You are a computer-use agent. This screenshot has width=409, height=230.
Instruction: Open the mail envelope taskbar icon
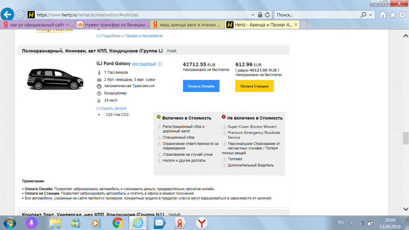point(159,223)
